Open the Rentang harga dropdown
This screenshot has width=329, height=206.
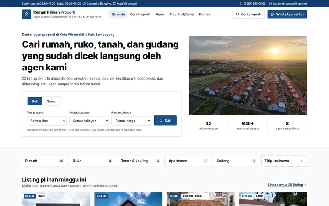[x=131, y=121]
